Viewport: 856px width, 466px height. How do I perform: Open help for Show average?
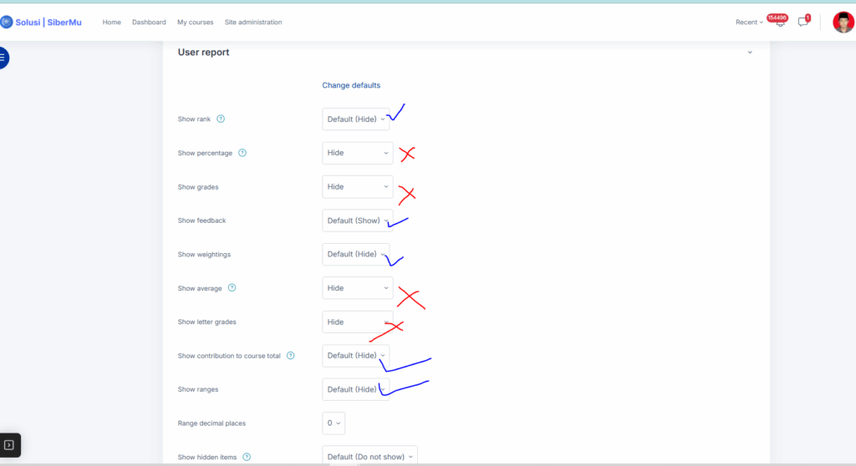point(232,288)
